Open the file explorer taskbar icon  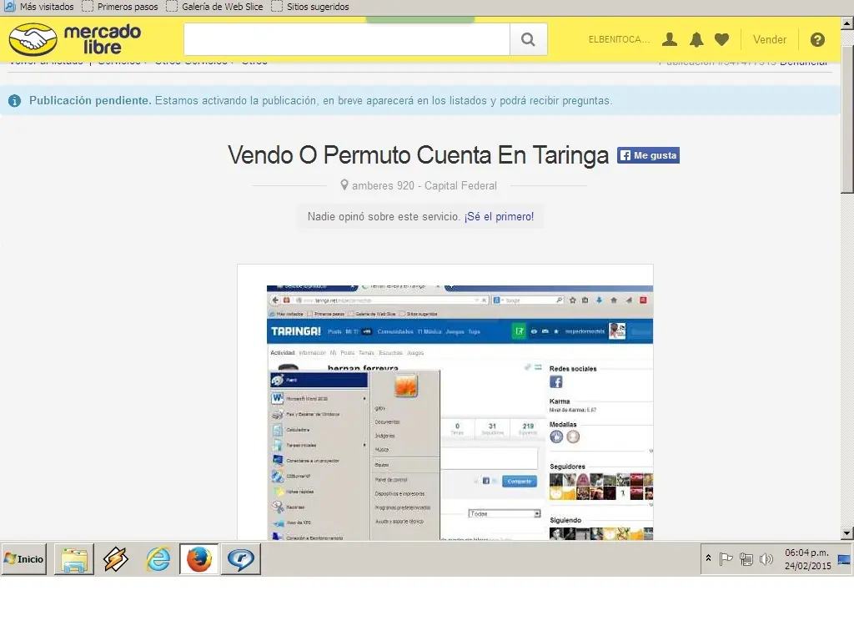(74, 558)
